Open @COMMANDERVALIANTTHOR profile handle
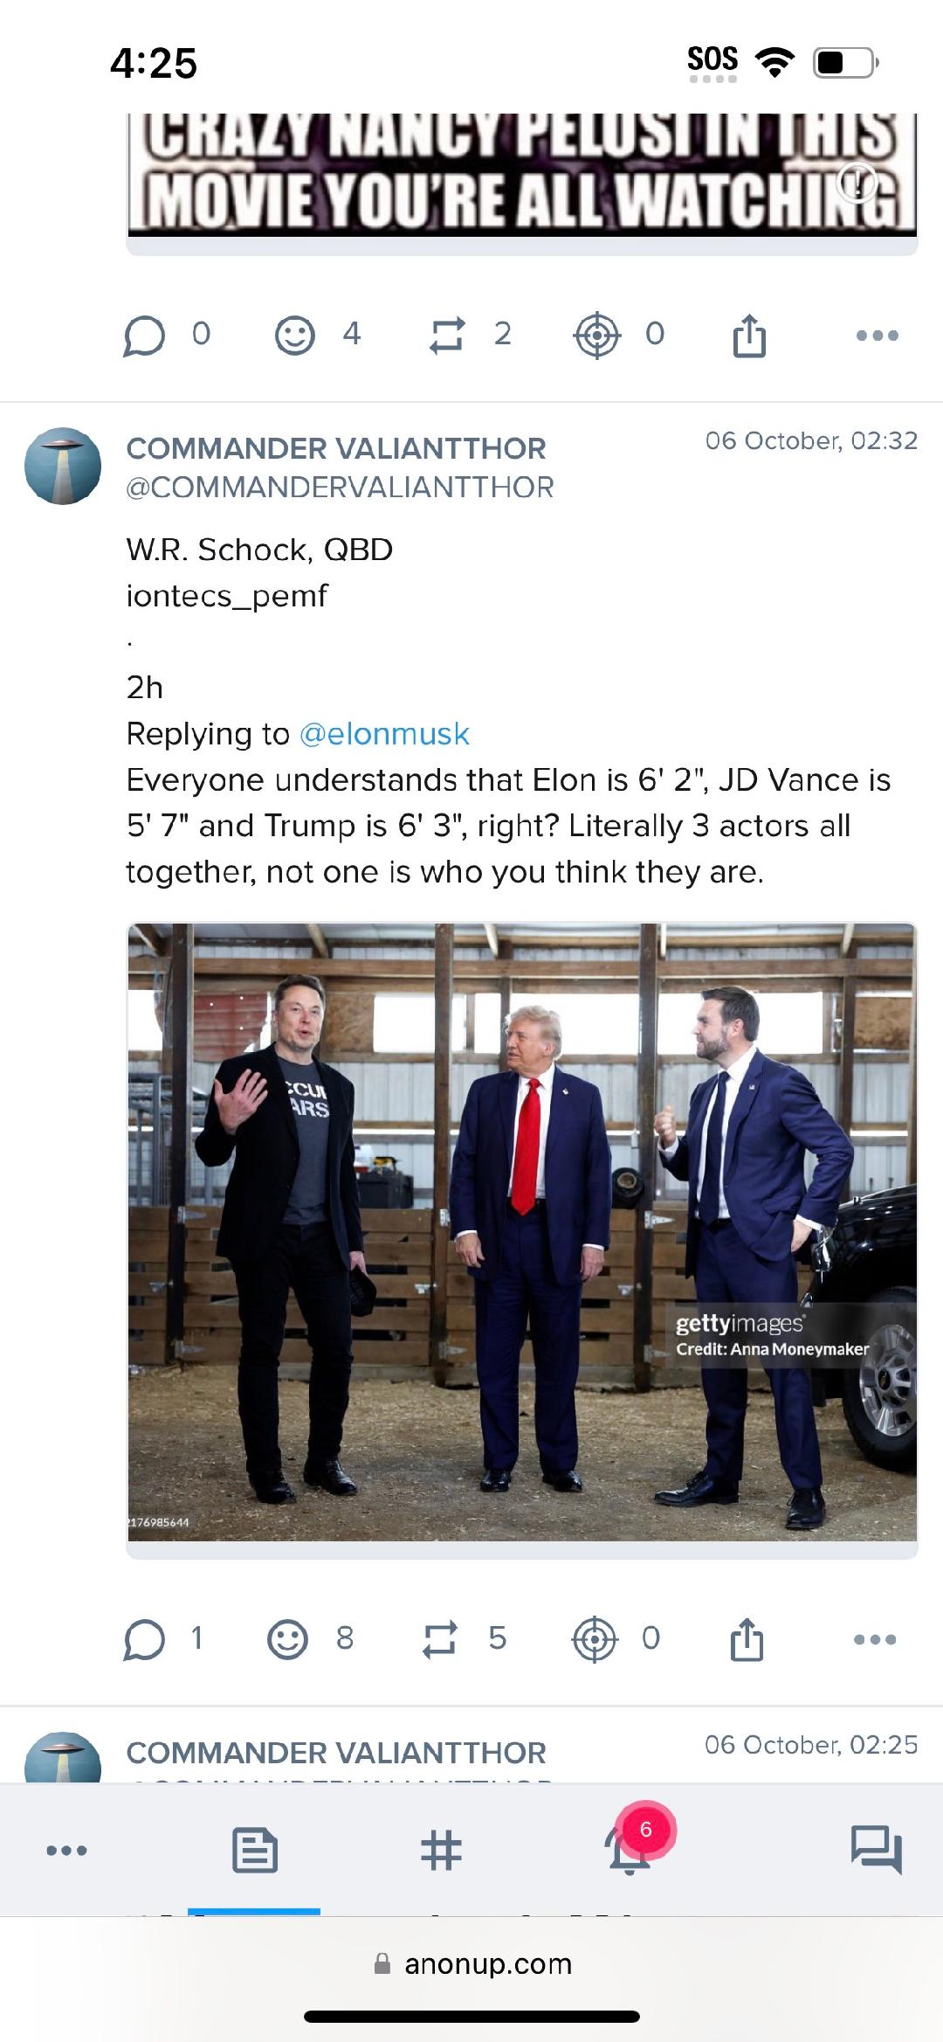 (340, 488)
